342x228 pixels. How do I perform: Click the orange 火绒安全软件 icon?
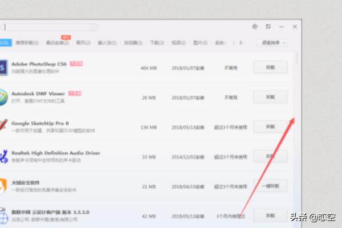[x=3, y=185]
